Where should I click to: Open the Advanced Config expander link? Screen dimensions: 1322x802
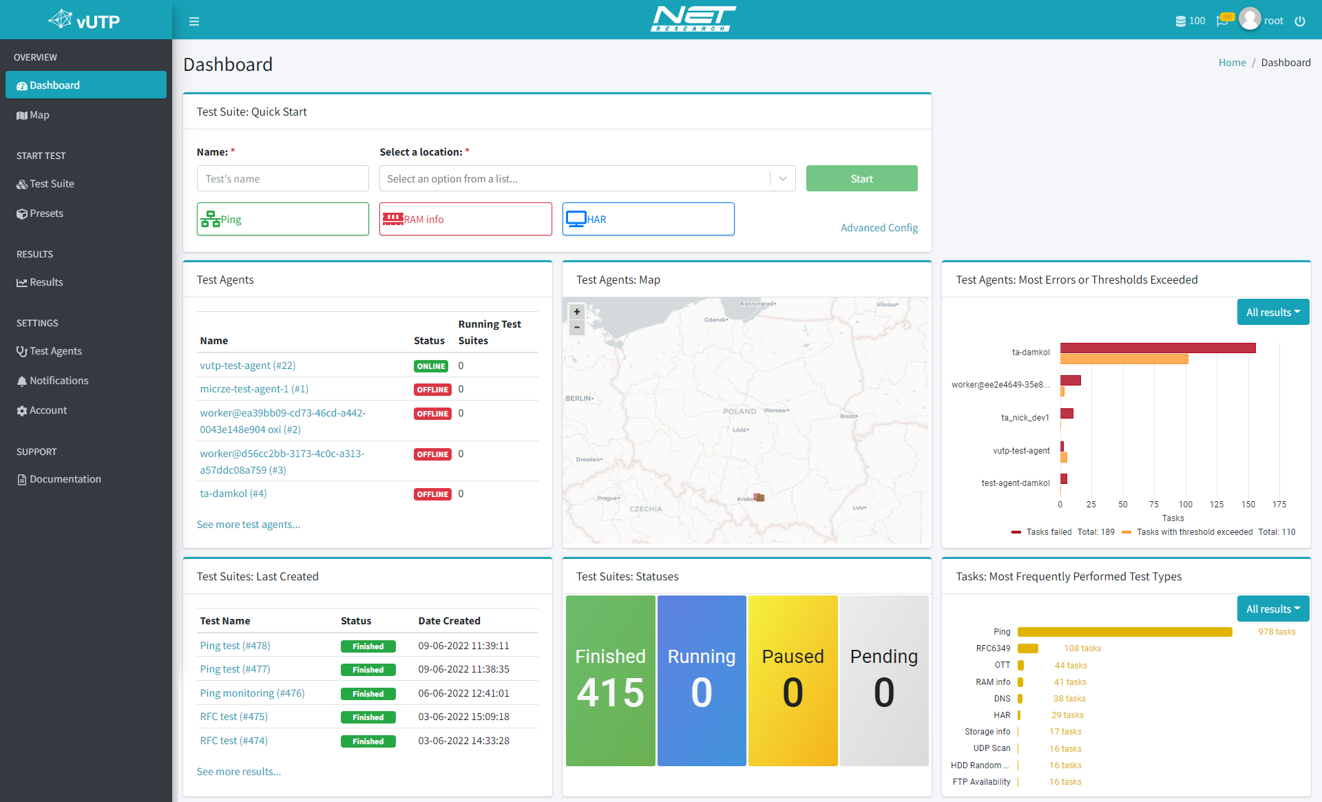[x=877, y=226]
